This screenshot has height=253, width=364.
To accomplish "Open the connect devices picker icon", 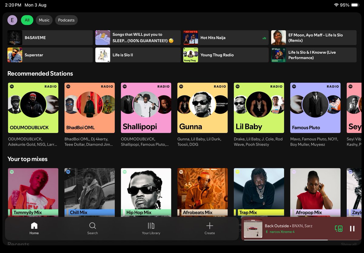I will 339,229.
